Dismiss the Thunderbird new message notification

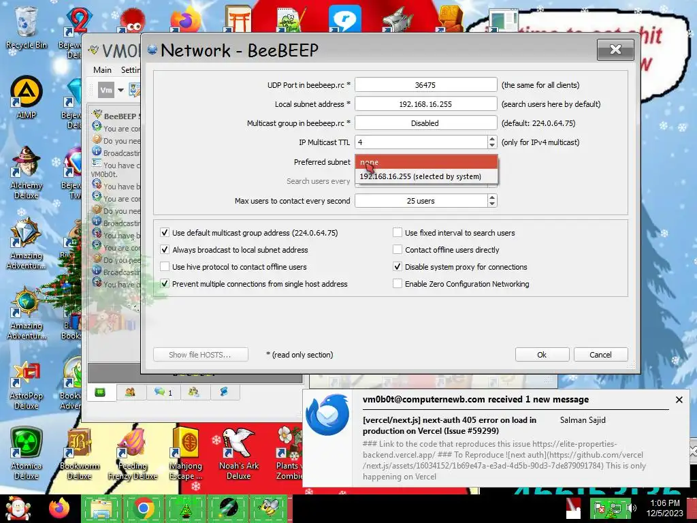[x=679, y=400]
